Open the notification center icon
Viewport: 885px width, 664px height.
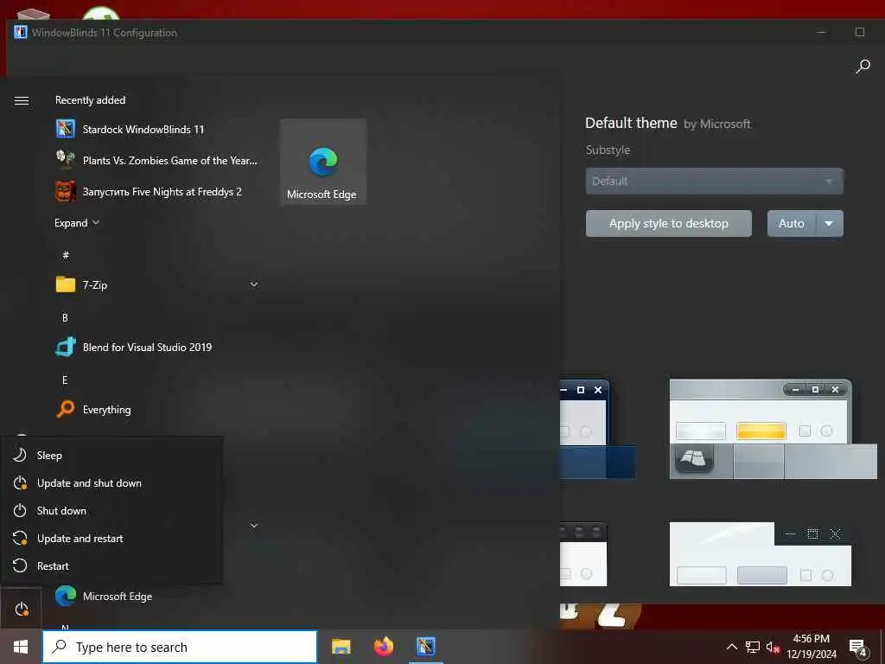(x=858, y=648)
